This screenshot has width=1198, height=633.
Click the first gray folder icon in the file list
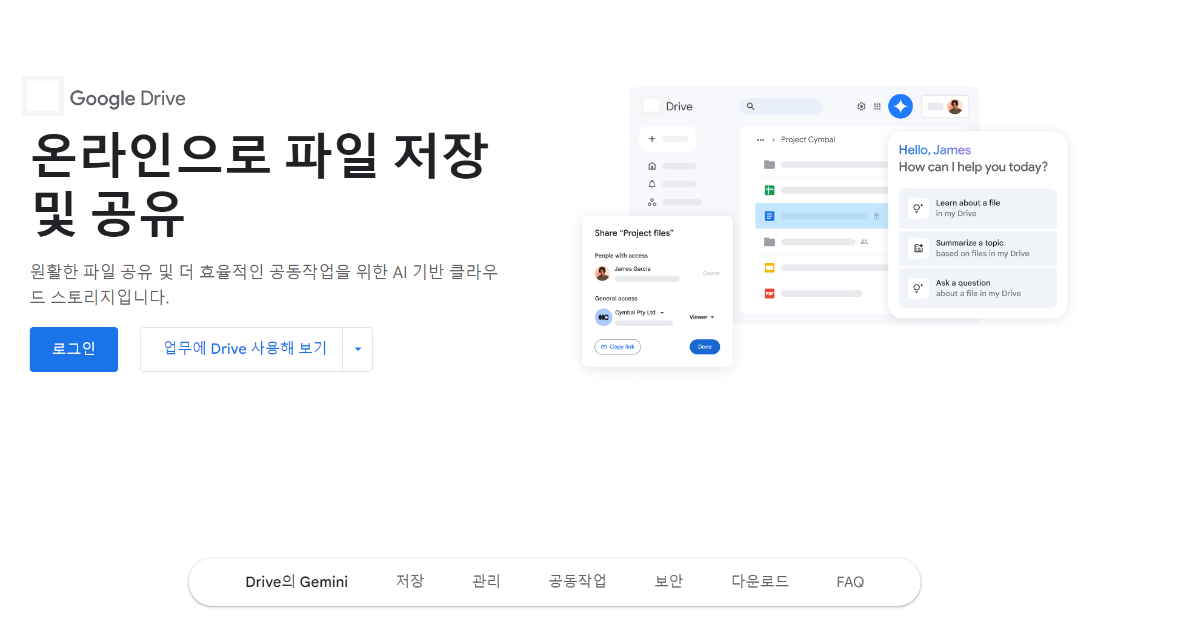[770, 165]
